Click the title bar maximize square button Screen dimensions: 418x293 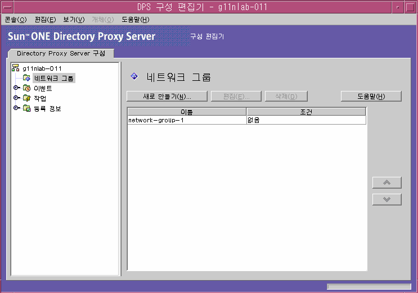pyautogui.click(x=410, y=7)
